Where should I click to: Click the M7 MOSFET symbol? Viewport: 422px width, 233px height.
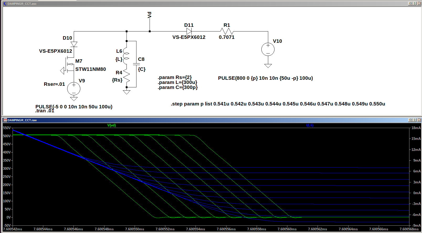[x=70, y=65]
